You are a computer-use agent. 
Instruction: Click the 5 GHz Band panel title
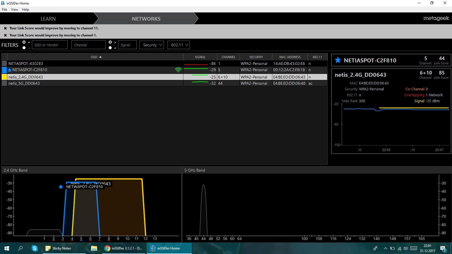195,170
